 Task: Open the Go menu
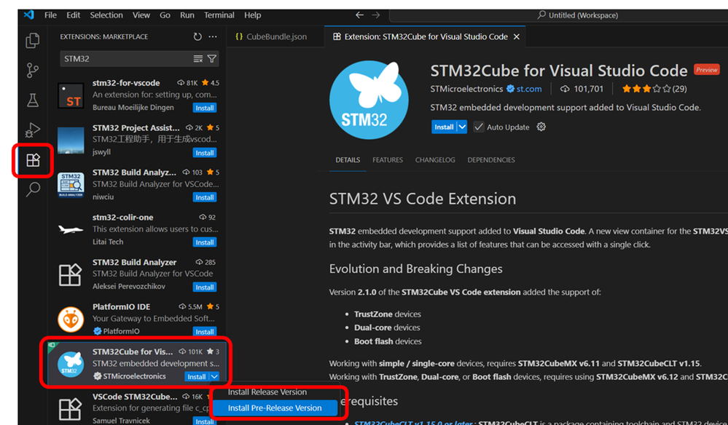pyautogui.click(x=165, y=15)
